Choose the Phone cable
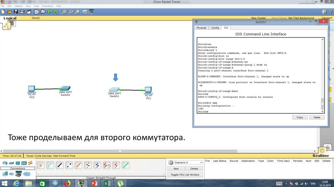This screenshot has width=334, height=187. coord(88,165)
